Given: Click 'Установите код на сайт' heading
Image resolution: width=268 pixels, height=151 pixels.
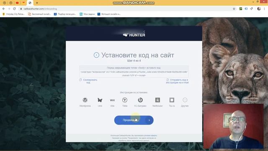Looking at the screenshot, I should tap(138, 55).
